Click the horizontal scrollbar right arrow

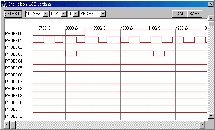tap(202, 125)
